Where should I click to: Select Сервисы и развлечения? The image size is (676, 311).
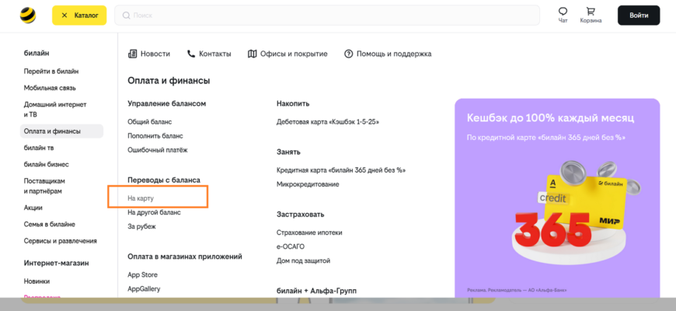point(60,241)
